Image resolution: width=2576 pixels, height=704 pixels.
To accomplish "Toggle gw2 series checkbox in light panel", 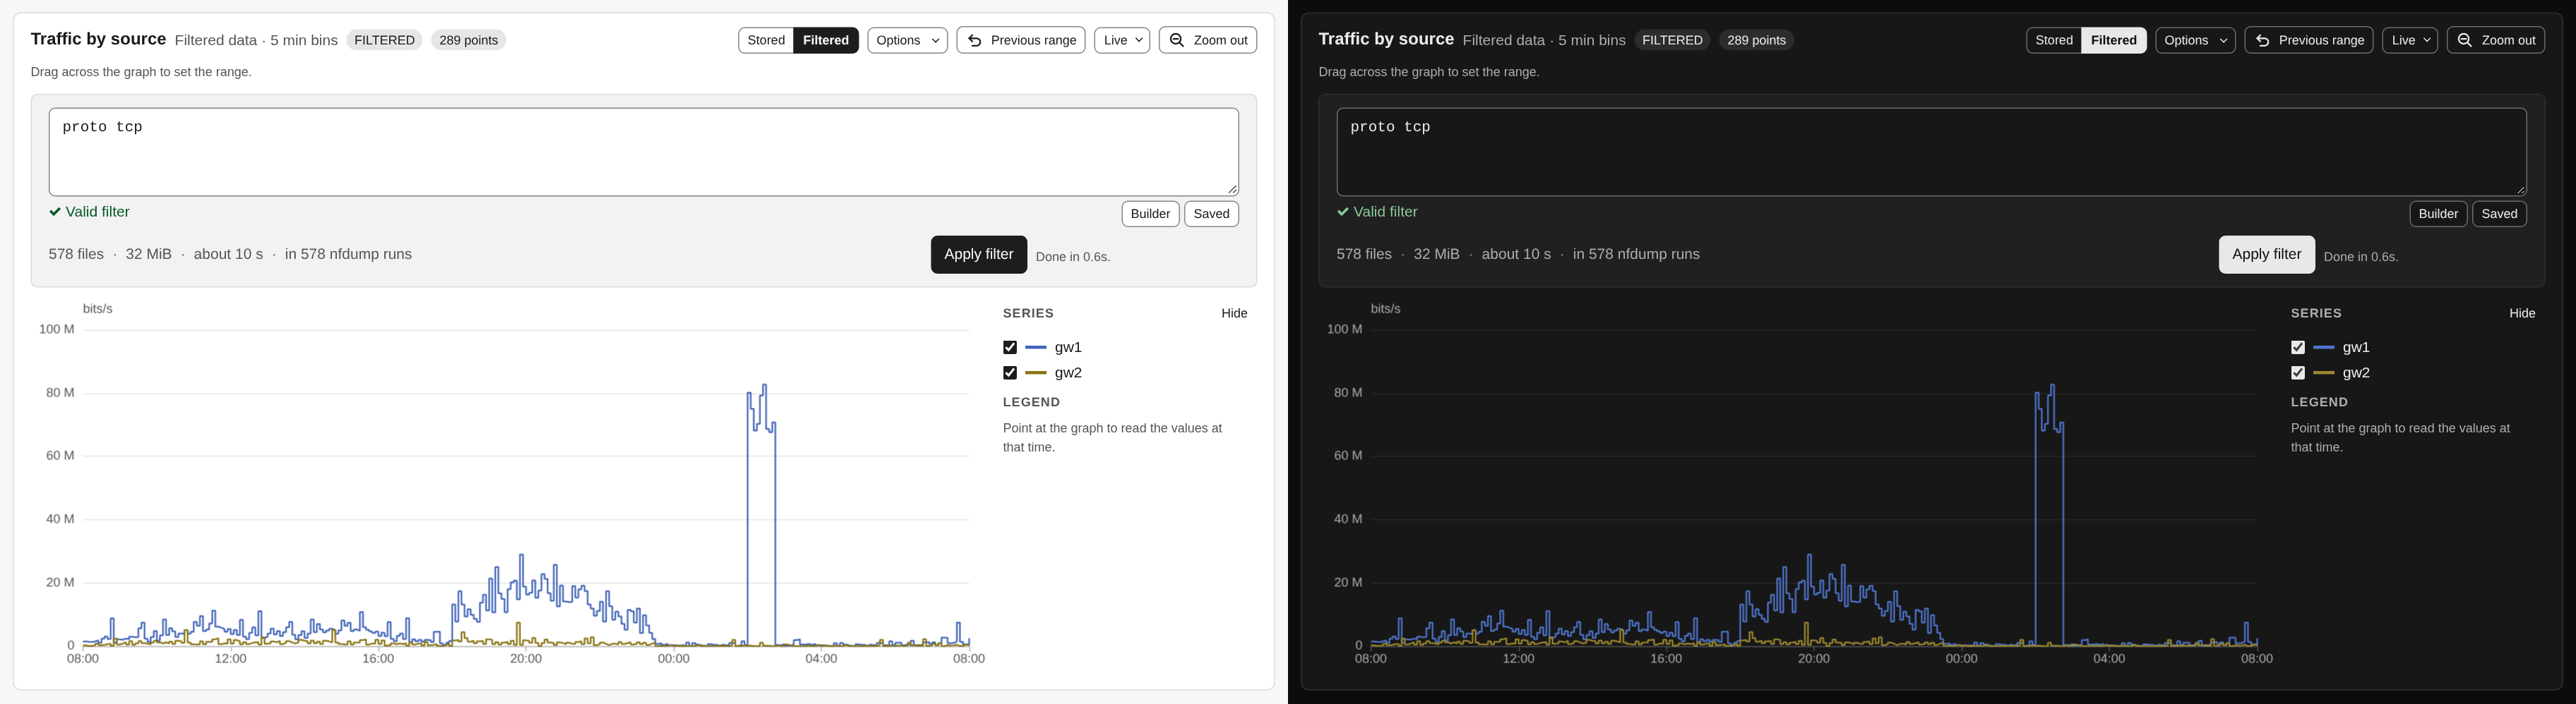I will point(1010,372).
